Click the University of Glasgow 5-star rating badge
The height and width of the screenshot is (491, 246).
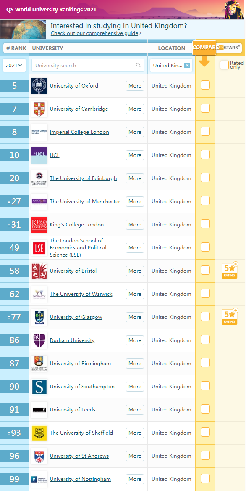tap(230, 316)
